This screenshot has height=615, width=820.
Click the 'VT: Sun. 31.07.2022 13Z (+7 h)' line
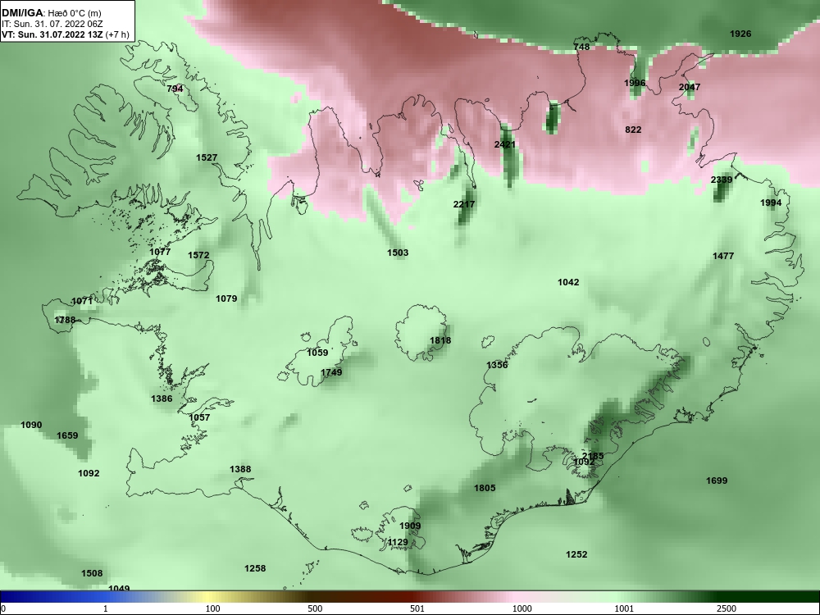[x=65, y=34]
